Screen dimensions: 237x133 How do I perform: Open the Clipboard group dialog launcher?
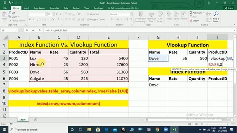[x=26, y=25]
